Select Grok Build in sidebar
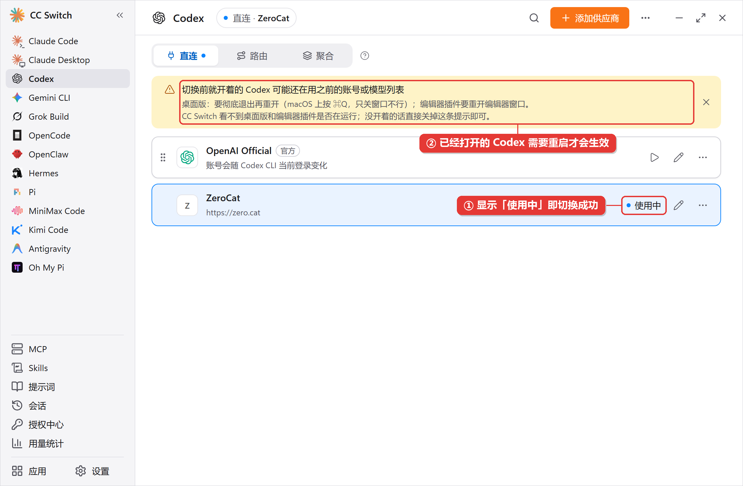The width and height of the screenshot is (743, 486). tap(68, 117)
